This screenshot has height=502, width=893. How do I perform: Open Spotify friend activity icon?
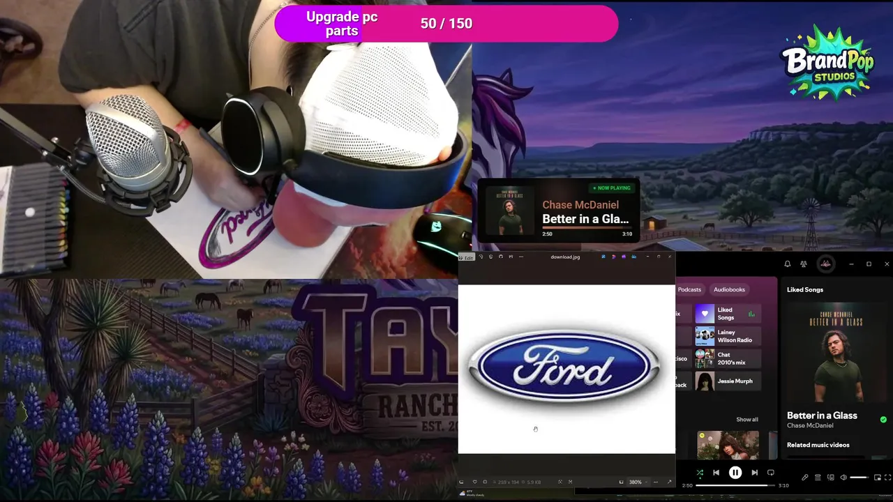(x=804, y=264)
